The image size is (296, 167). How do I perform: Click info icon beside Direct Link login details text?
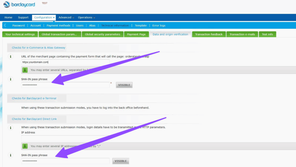coord(11,128)
